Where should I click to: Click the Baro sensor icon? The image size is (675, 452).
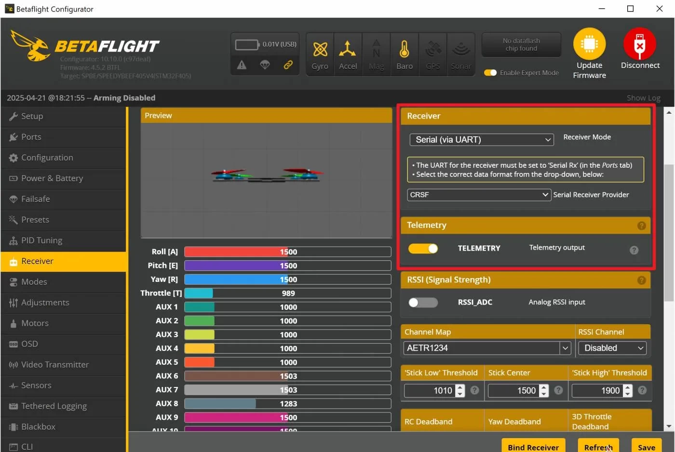point(405,49)
